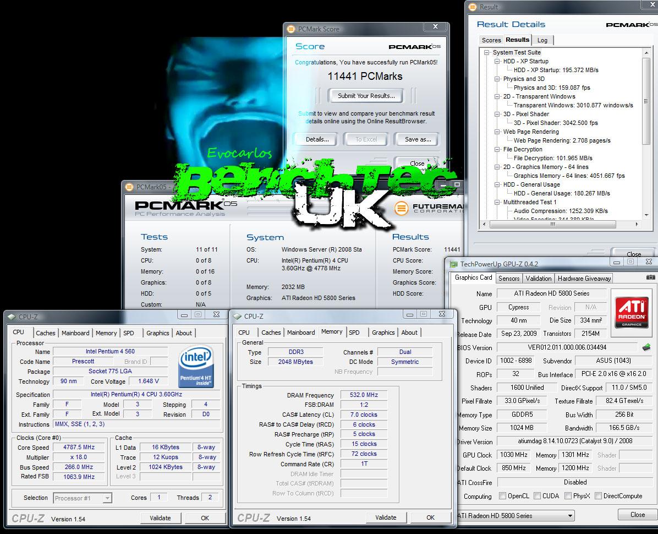Open SPD tab in Memory CPU-Z window

[x=354, y=333]
